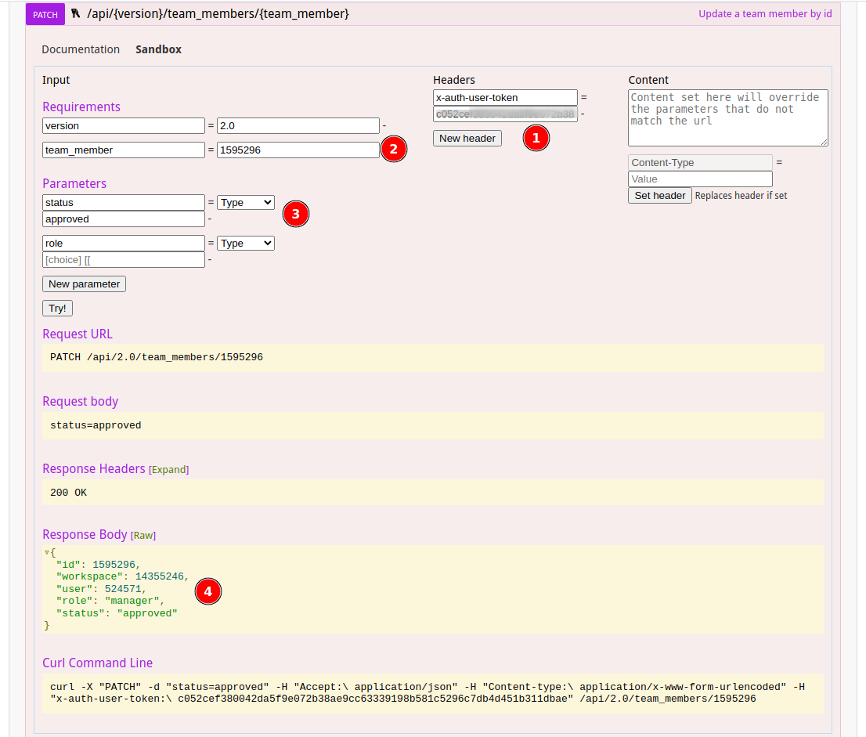
Task: Remove the version requirement with minus sign
Action: (384, 125)
